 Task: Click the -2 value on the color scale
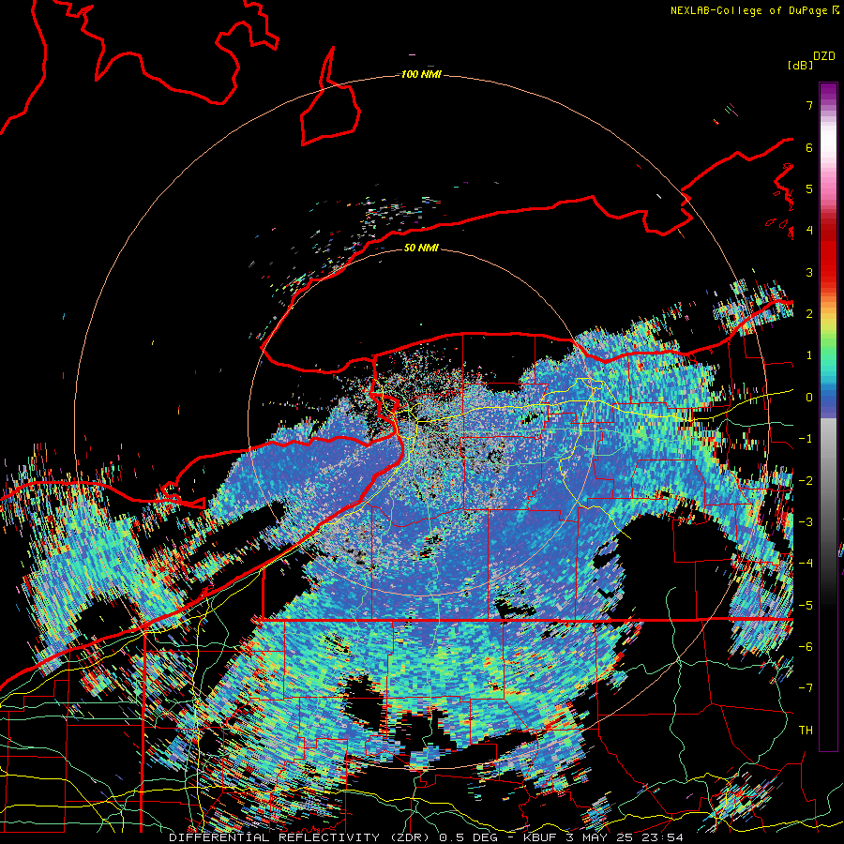tap(806, 481)
